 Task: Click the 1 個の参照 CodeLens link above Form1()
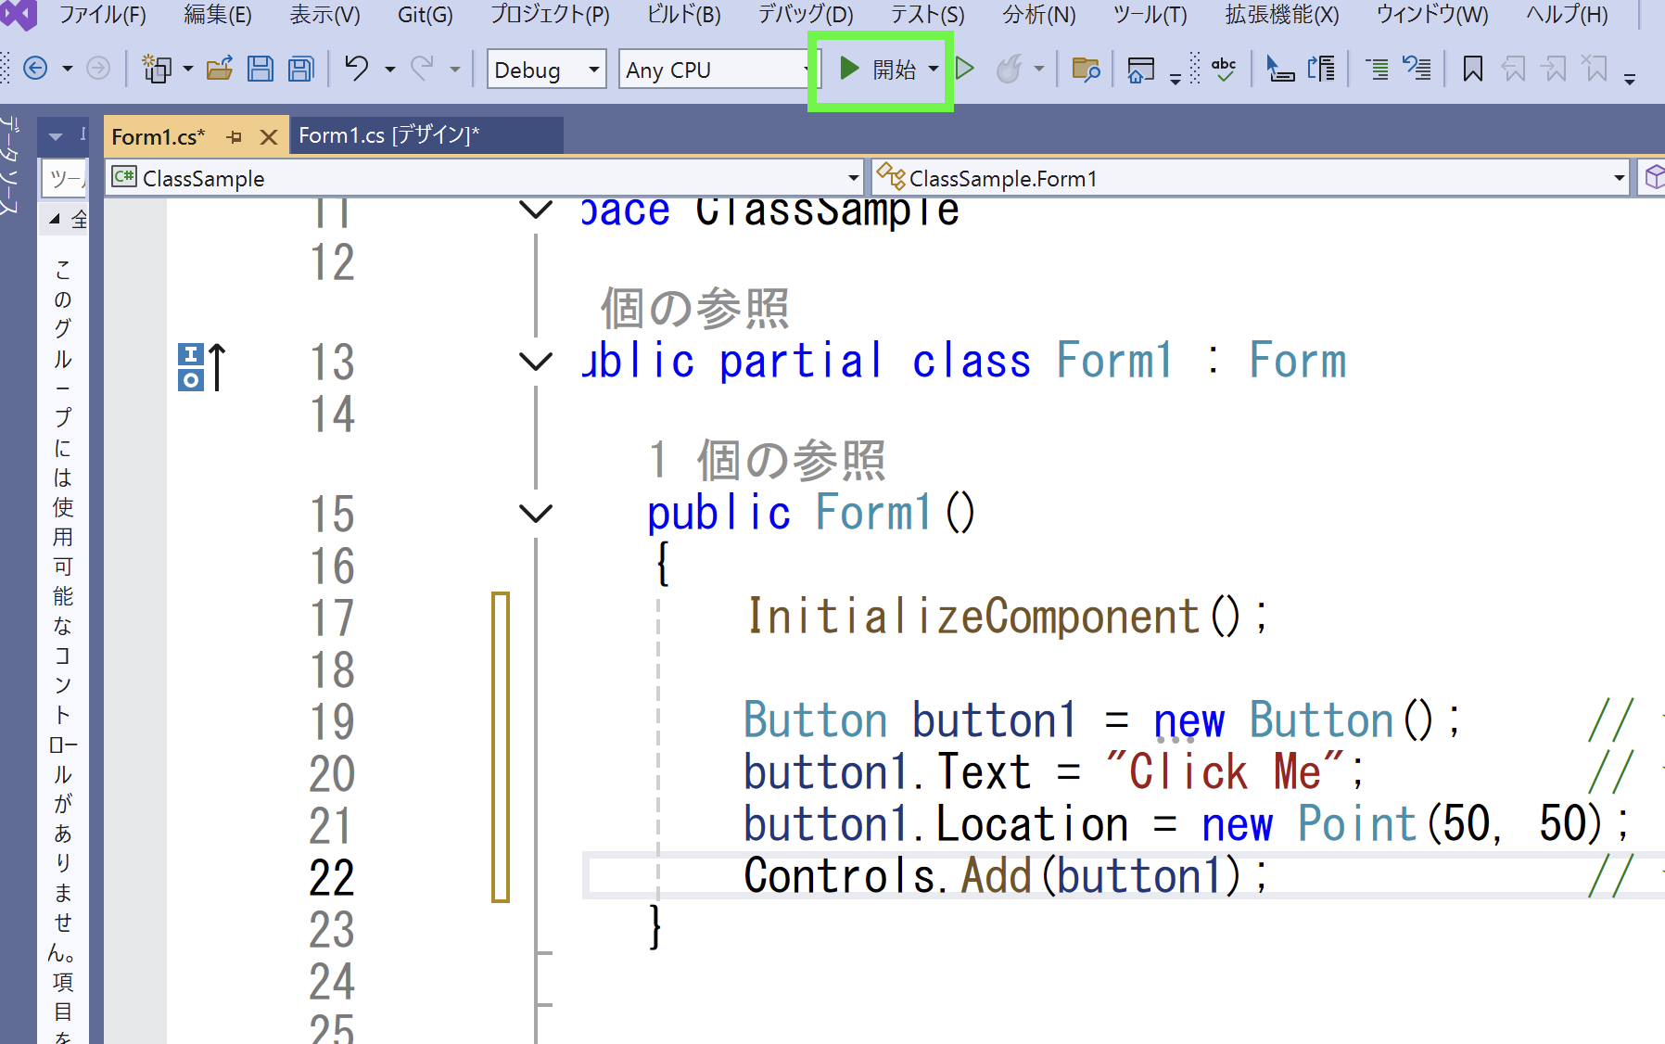[768, 460]
